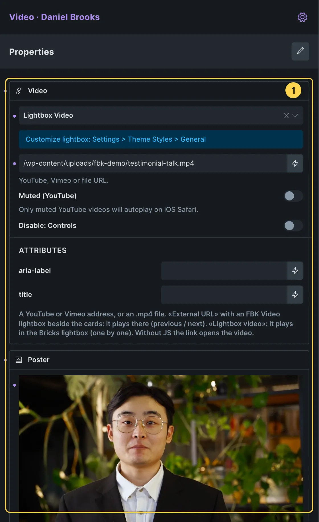Click the aria-label input field
Image resolution: width=319 pixels, height=522 pixels.
(x=224, y=271)
